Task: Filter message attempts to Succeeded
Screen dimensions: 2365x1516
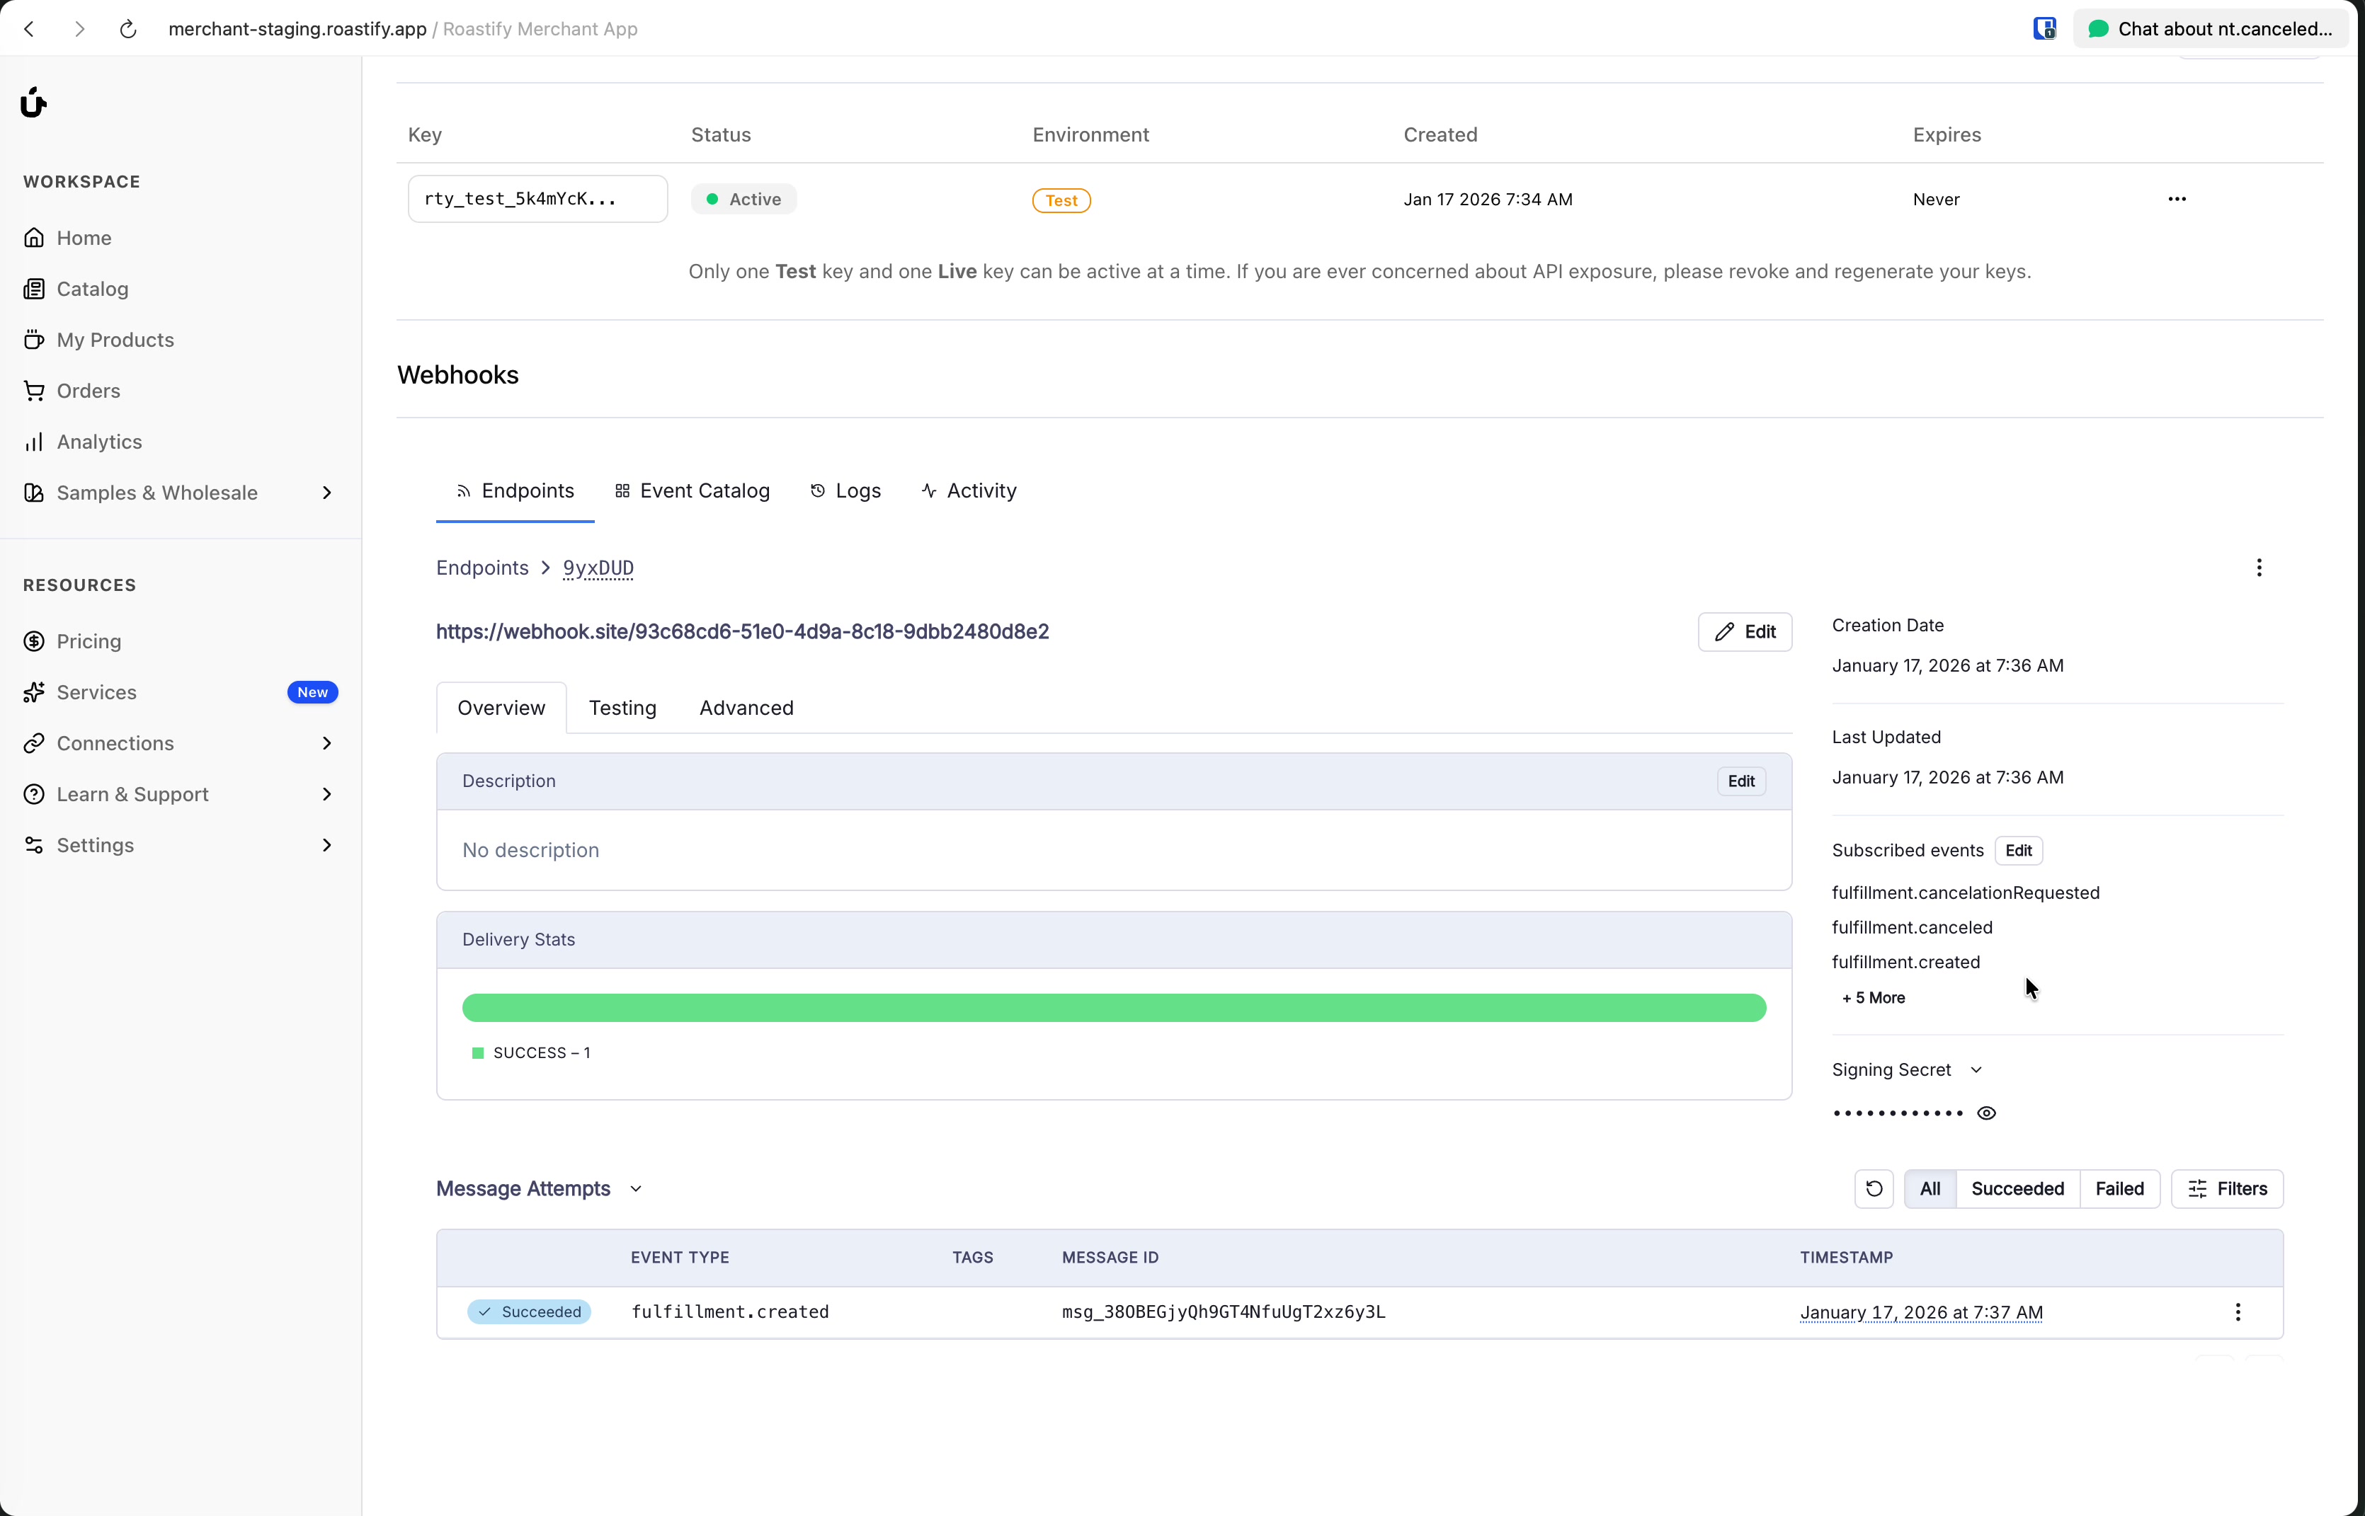Action: point(2017,1189)
